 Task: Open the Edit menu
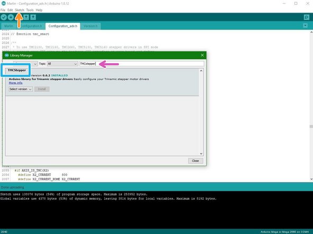click(x=10, y=10)
